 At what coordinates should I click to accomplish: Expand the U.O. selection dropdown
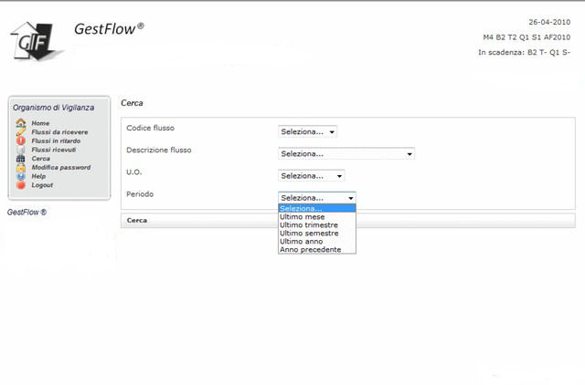coord(311,176)
